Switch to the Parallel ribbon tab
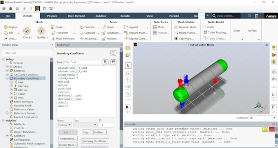Image resolution: width=278 pixels, height=148 pixels. click(x=174, y=16)
